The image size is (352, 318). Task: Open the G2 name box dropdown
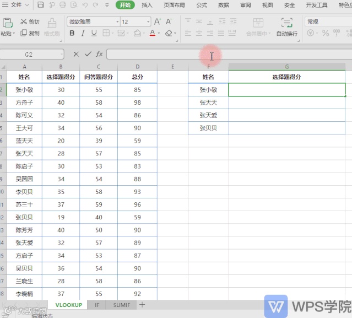click(62, 55)
